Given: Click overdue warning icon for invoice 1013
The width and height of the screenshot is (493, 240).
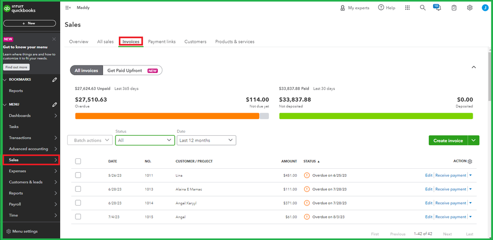Looking at the screenshot, I should [x=307, y=189].
